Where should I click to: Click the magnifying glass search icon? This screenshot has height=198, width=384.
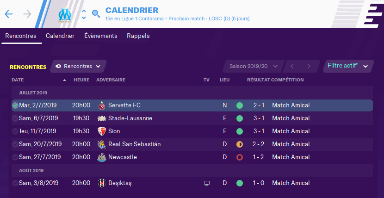[96, 14]
